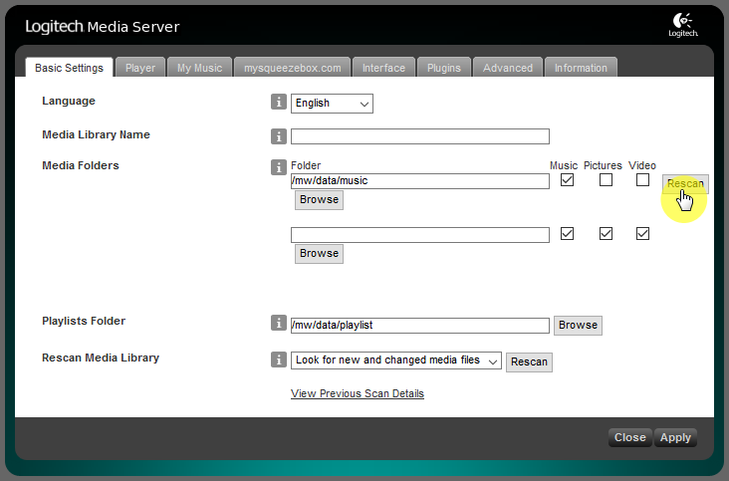This screenshot has height=481, width=729.
Task: Open the Plugins tab
Action: pos(443,68)
